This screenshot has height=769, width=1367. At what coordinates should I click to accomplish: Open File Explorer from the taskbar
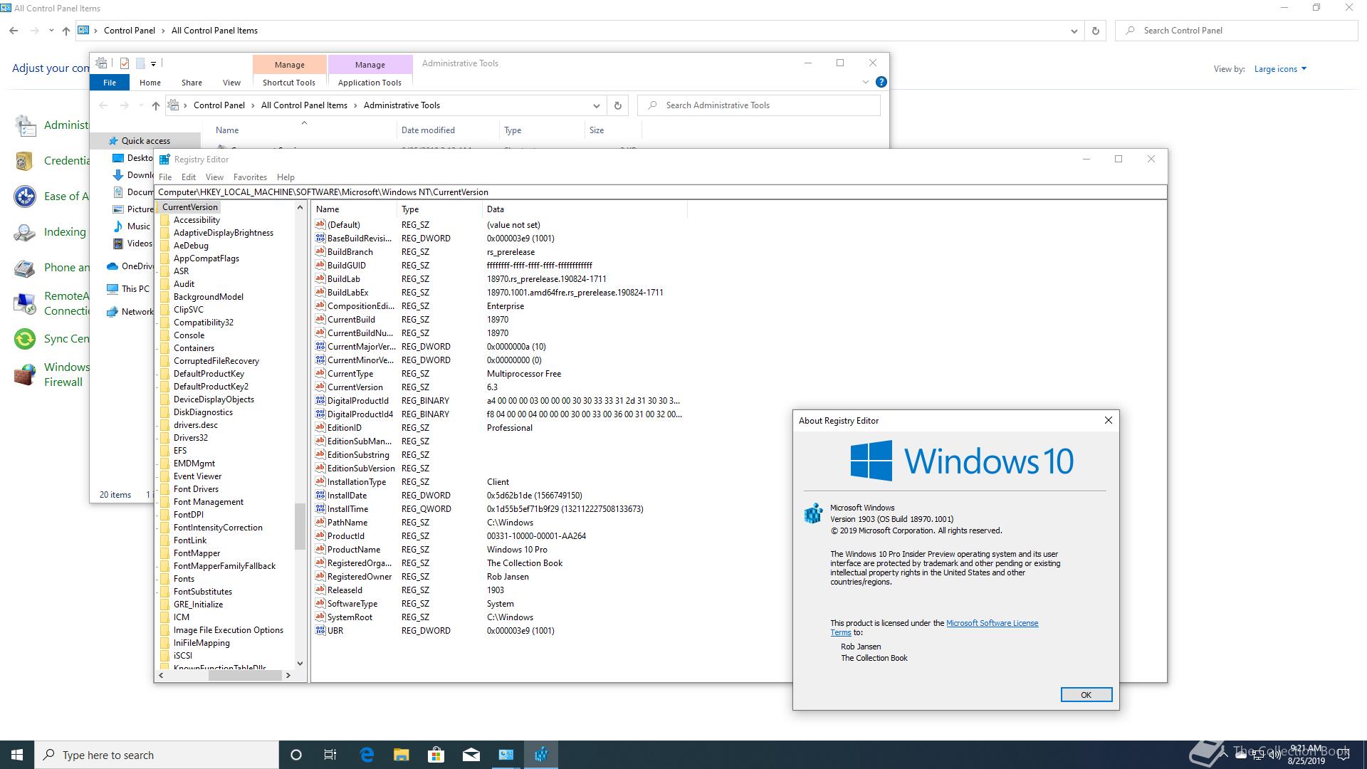(401, 755)
